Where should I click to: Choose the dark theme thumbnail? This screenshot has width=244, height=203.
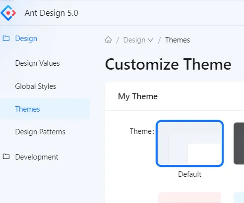click(x=239, y=143)
